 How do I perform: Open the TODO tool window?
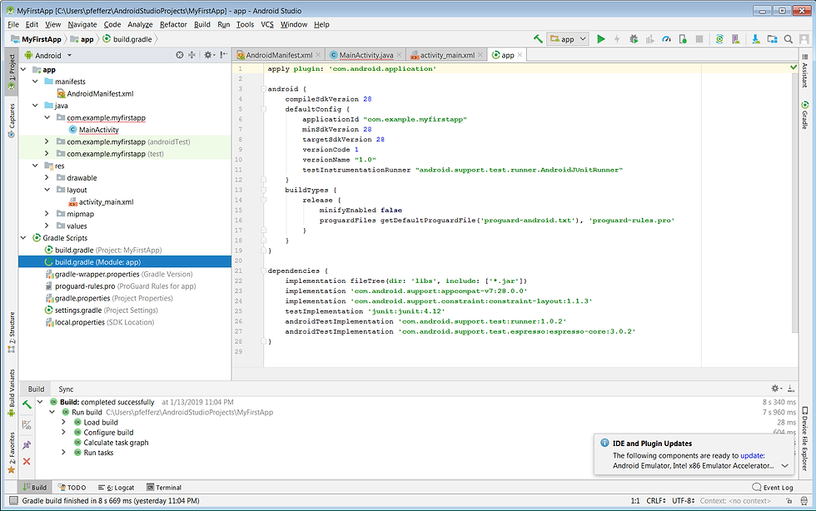pyautogui.click(x=72, y=488)
